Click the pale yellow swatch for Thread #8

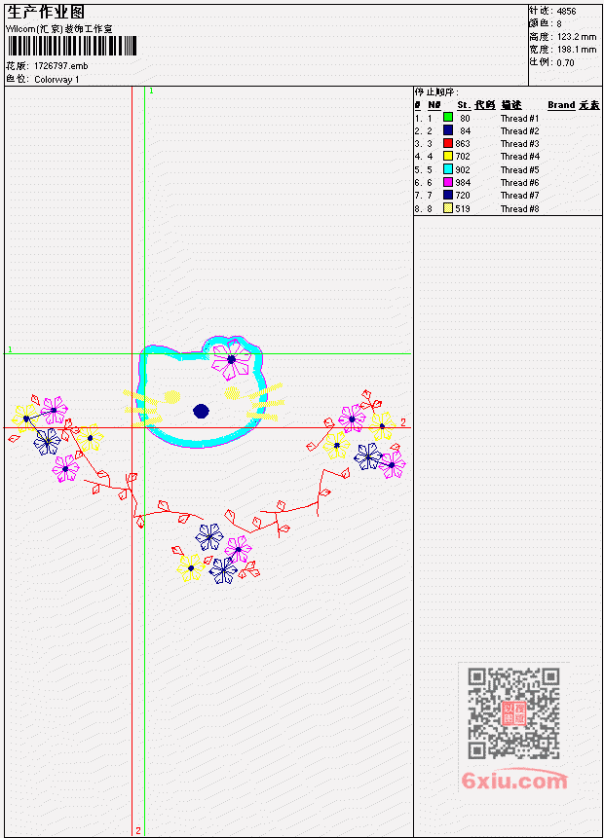[x=448, y=208]
